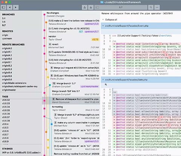The width and height of the screenshot is (181, 156).
Task: Click the blue graph node on Michael Rutz commit
Action: 52,124
